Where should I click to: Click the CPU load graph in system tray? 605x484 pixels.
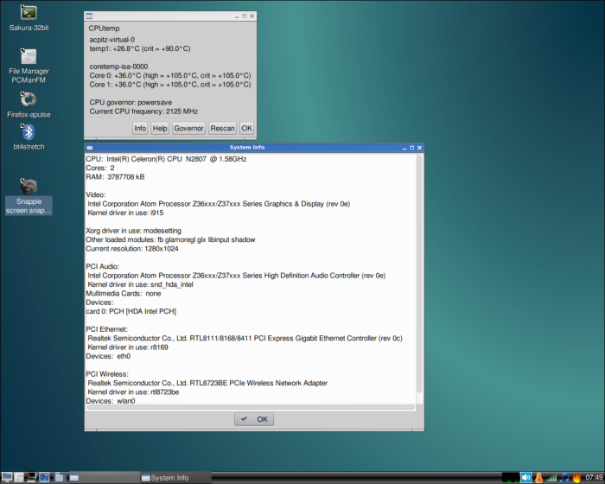pyautogui.click(x=511, y=478)
